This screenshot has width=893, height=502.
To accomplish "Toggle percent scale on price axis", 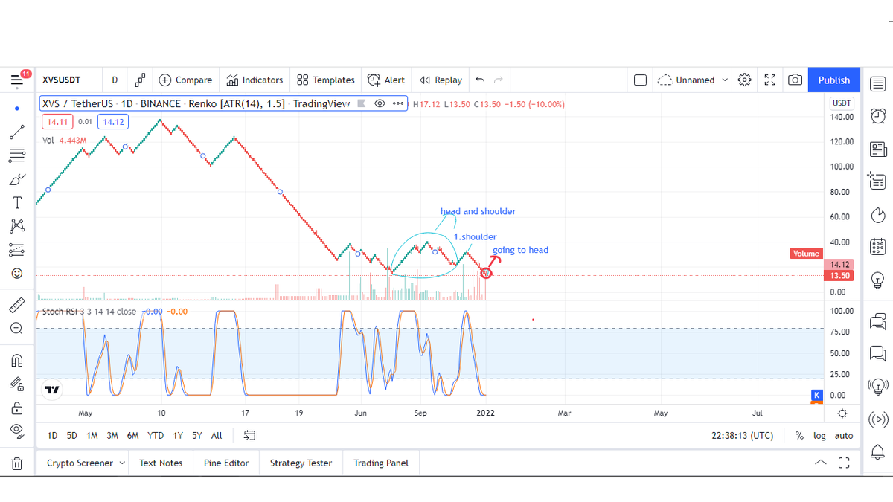I will pyautogui.click(x=799, y=436).
